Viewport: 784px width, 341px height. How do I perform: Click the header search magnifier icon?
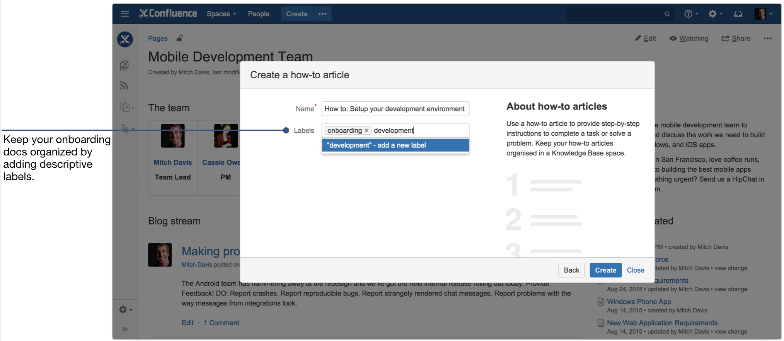[x=667, y=14]
